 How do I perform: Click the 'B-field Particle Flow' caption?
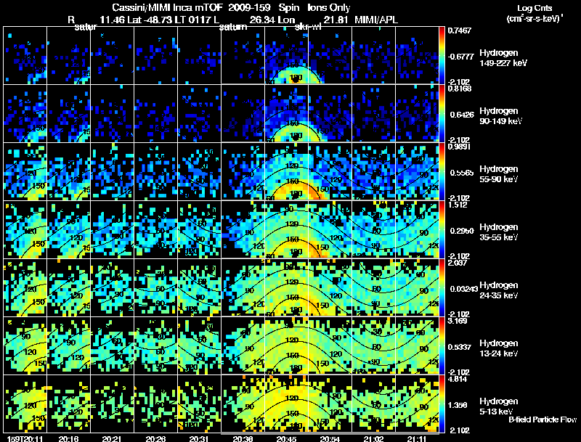[x=543, y=420]
